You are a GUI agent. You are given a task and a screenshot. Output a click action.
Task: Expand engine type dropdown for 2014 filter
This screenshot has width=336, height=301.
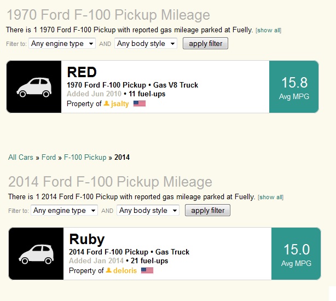click(x=64, y=210)
